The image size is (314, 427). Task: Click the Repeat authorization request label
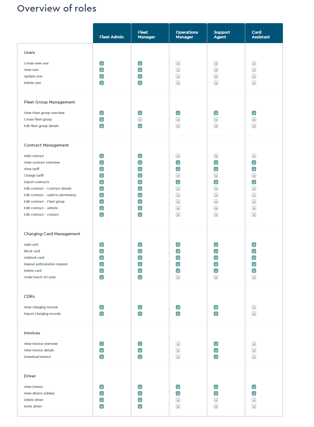click(x=46, y=264)
